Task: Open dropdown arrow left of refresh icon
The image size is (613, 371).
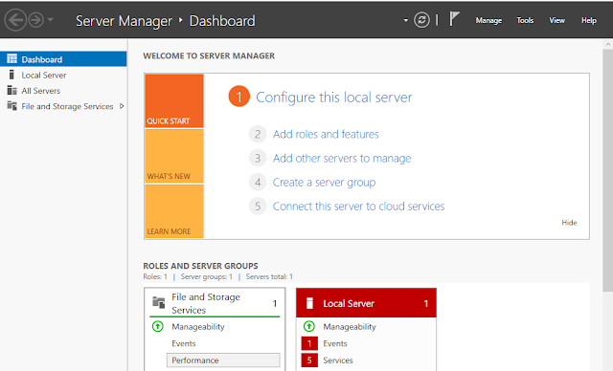Action: pyautogui.click(x=406, y=20)
